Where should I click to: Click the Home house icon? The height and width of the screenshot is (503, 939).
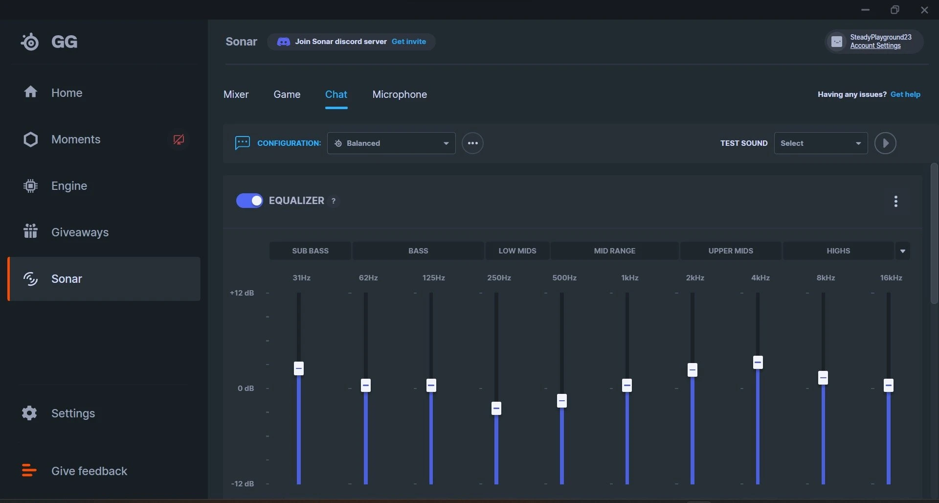point(30,92)
